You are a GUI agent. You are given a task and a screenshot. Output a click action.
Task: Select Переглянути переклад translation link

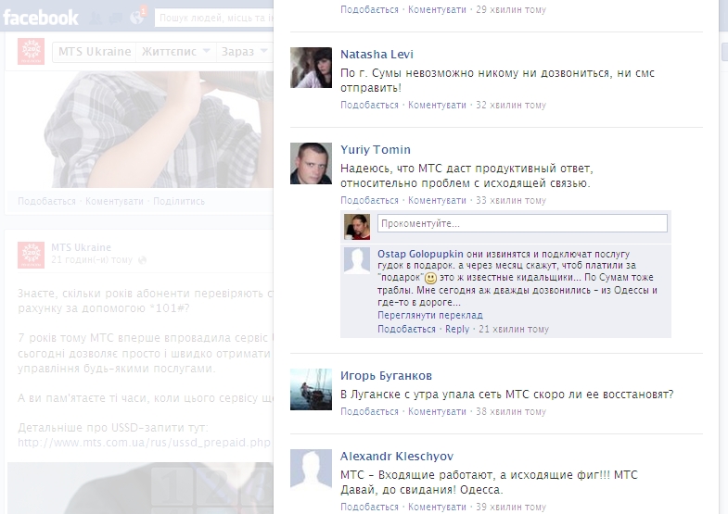[x=430, y=315]
